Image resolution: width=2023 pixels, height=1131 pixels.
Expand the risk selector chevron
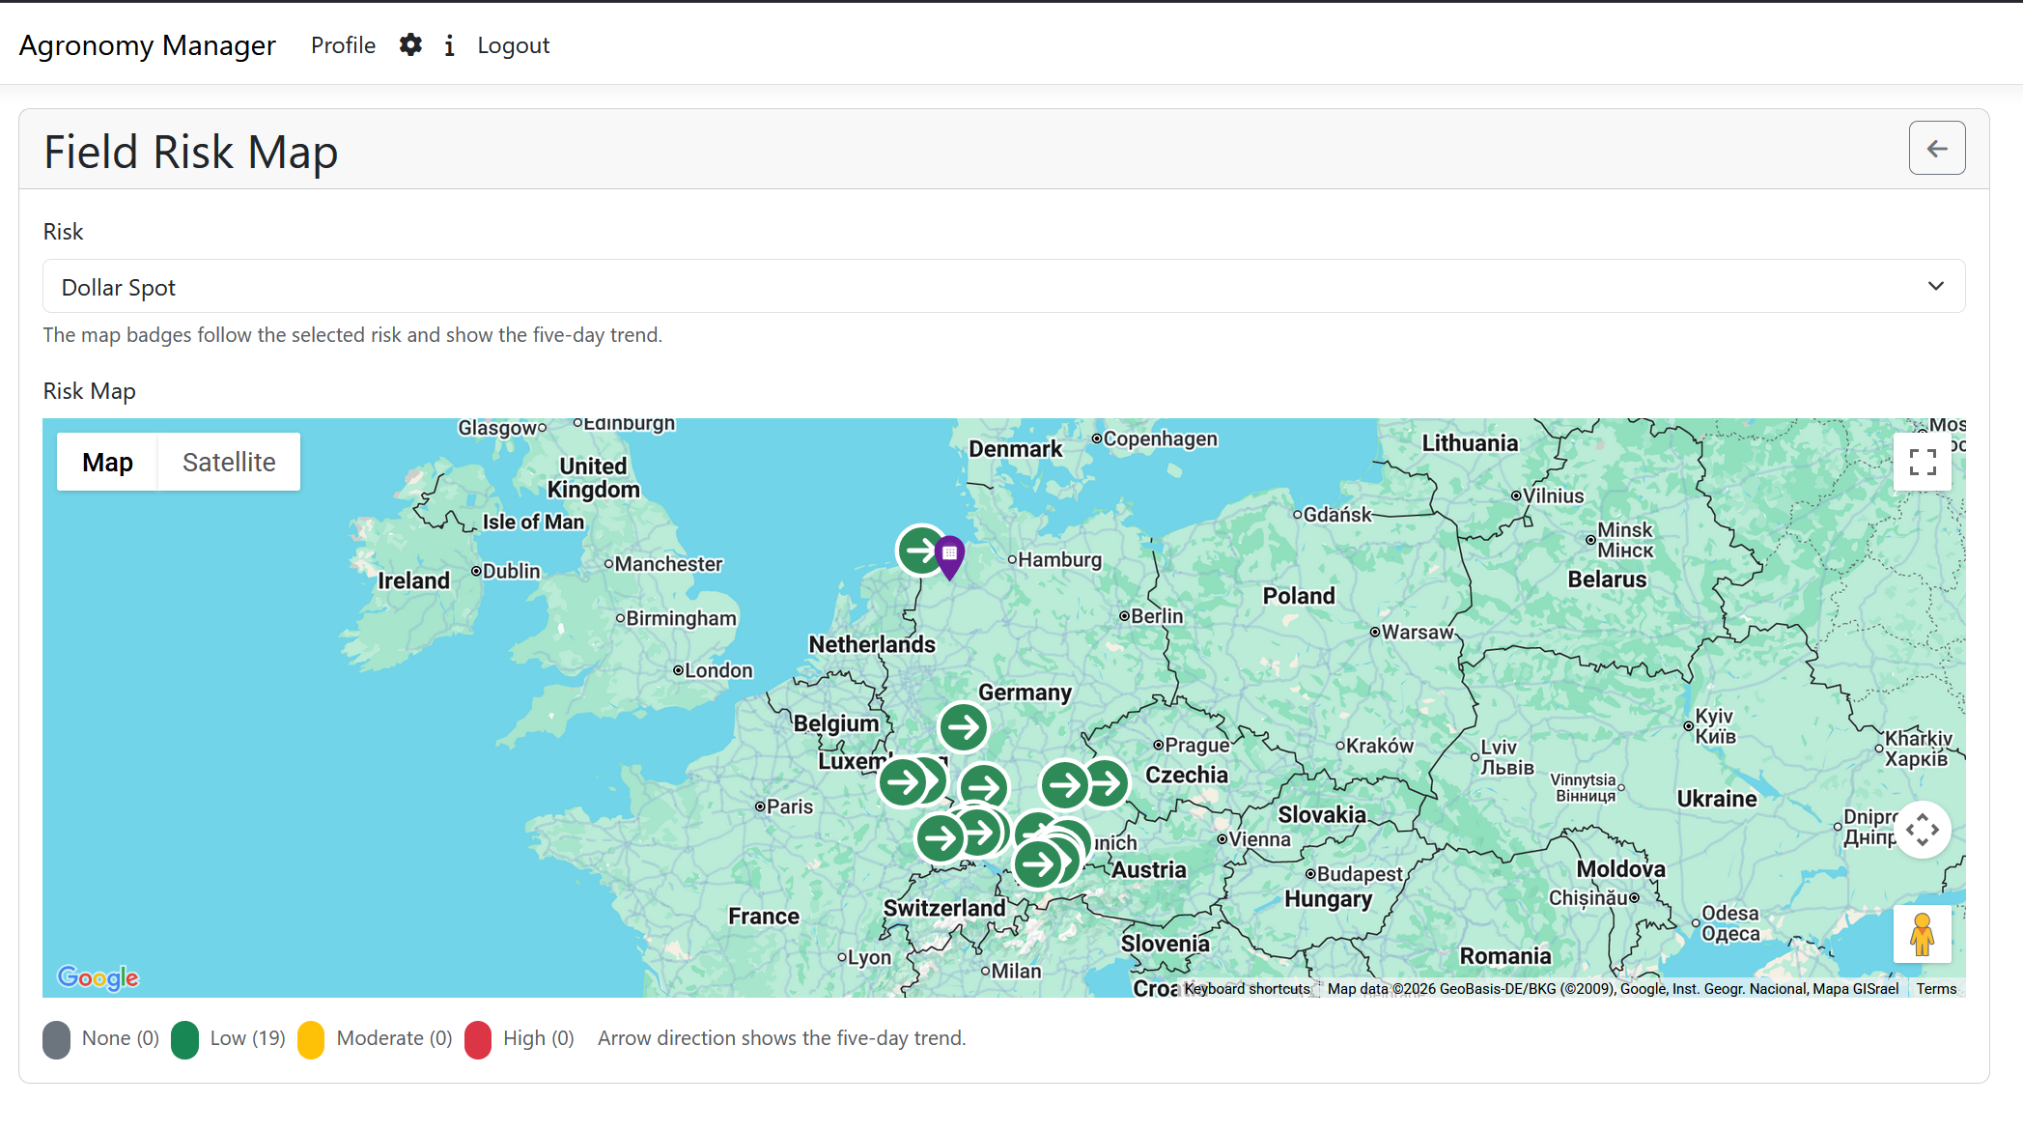(x=1934, y=286)
